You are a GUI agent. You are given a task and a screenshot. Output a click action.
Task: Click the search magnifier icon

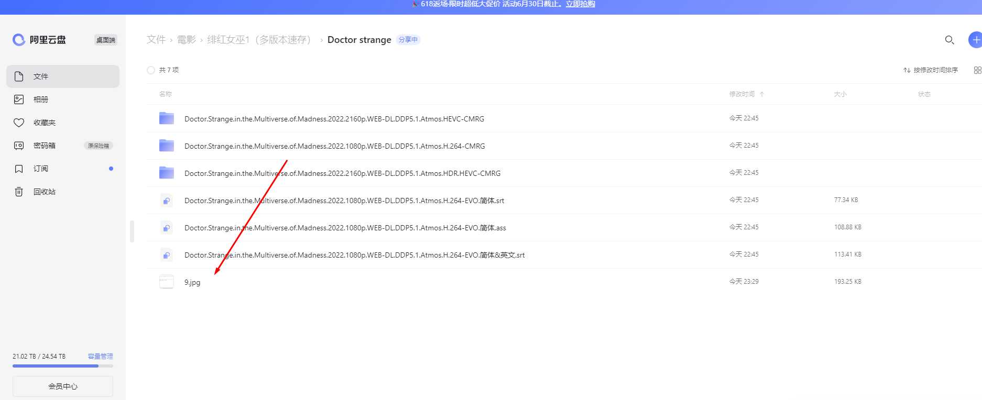(x=950, y=40)
